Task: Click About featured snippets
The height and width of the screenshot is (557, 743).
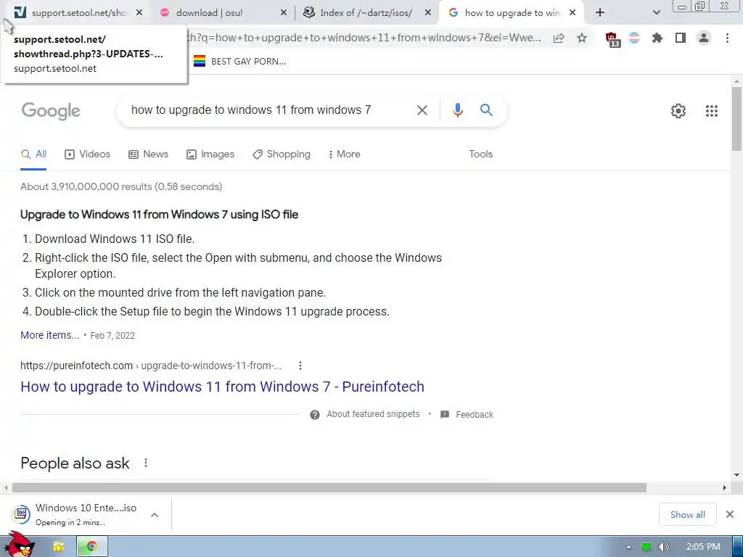Action: 373,414
